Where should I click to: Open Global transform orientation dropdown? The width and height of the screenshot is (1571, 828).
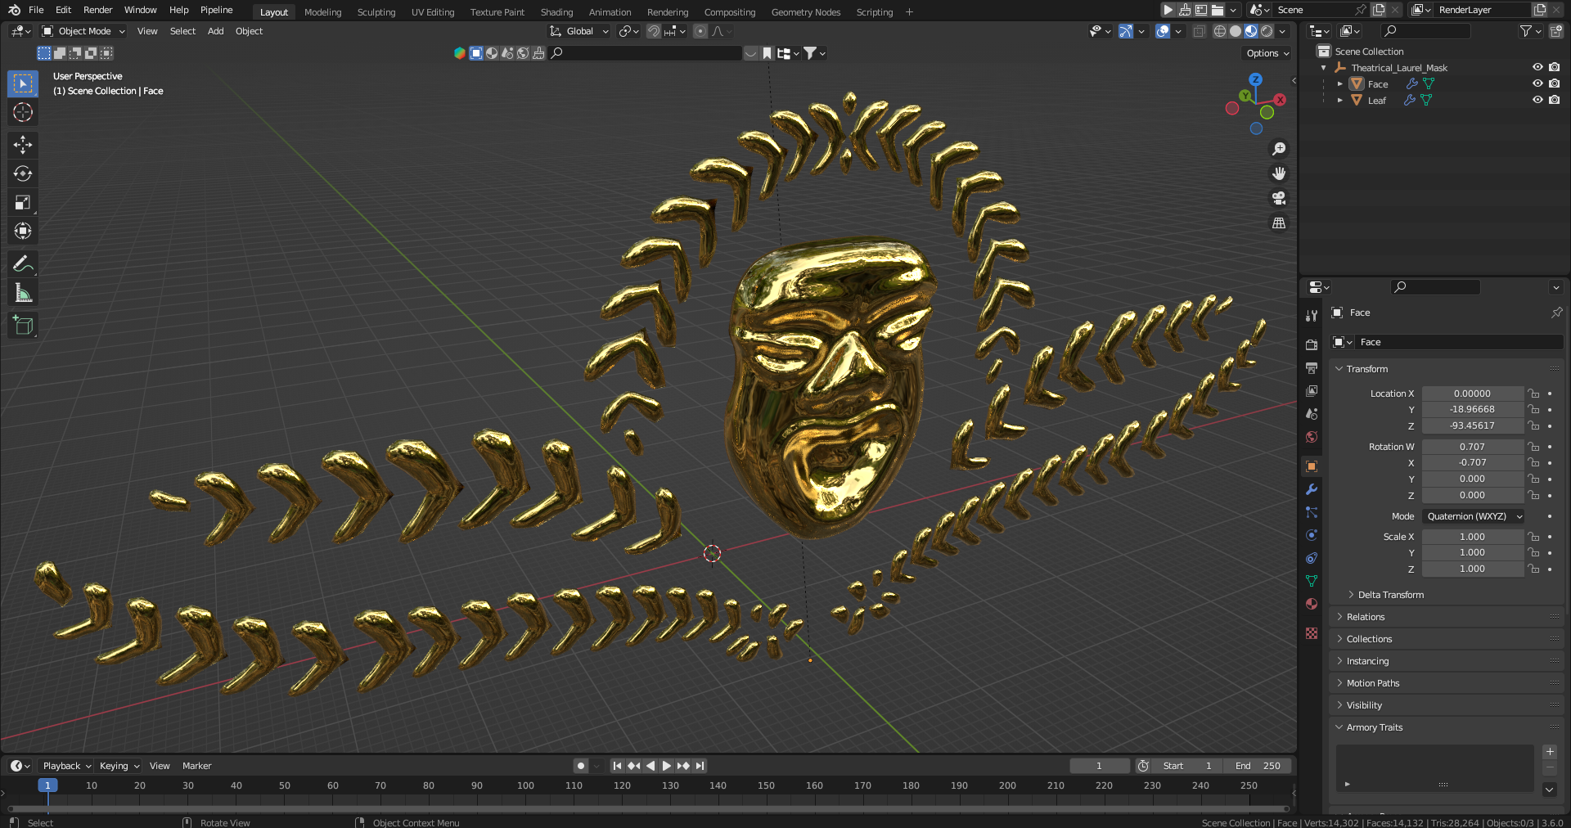[x=579, y=31]
